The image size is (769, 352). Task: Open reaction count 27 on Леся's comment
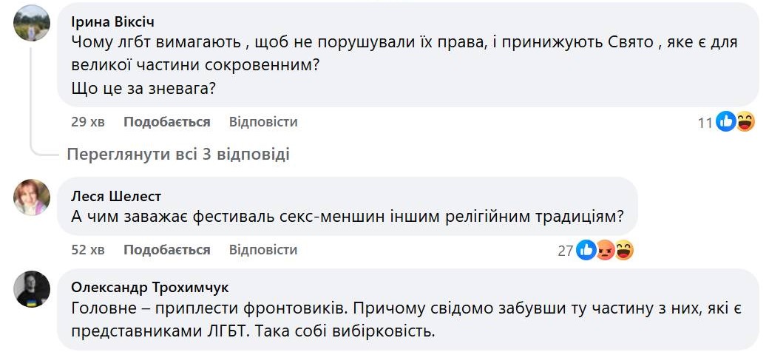[x=566, y=251]
